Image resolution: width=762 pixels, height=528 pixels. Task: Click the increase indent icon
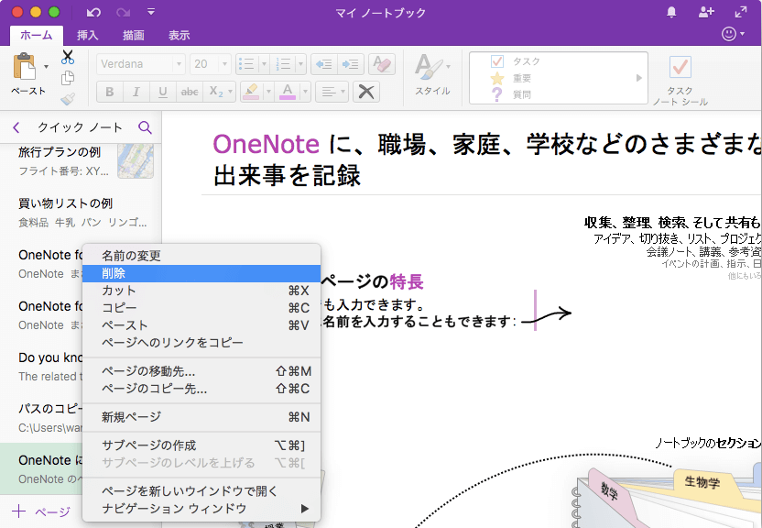coord(351,63)
